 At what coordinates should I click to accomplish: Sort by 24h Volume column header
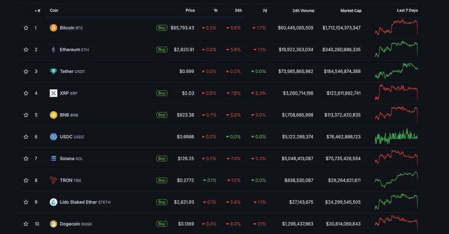[x=303, y=10]
